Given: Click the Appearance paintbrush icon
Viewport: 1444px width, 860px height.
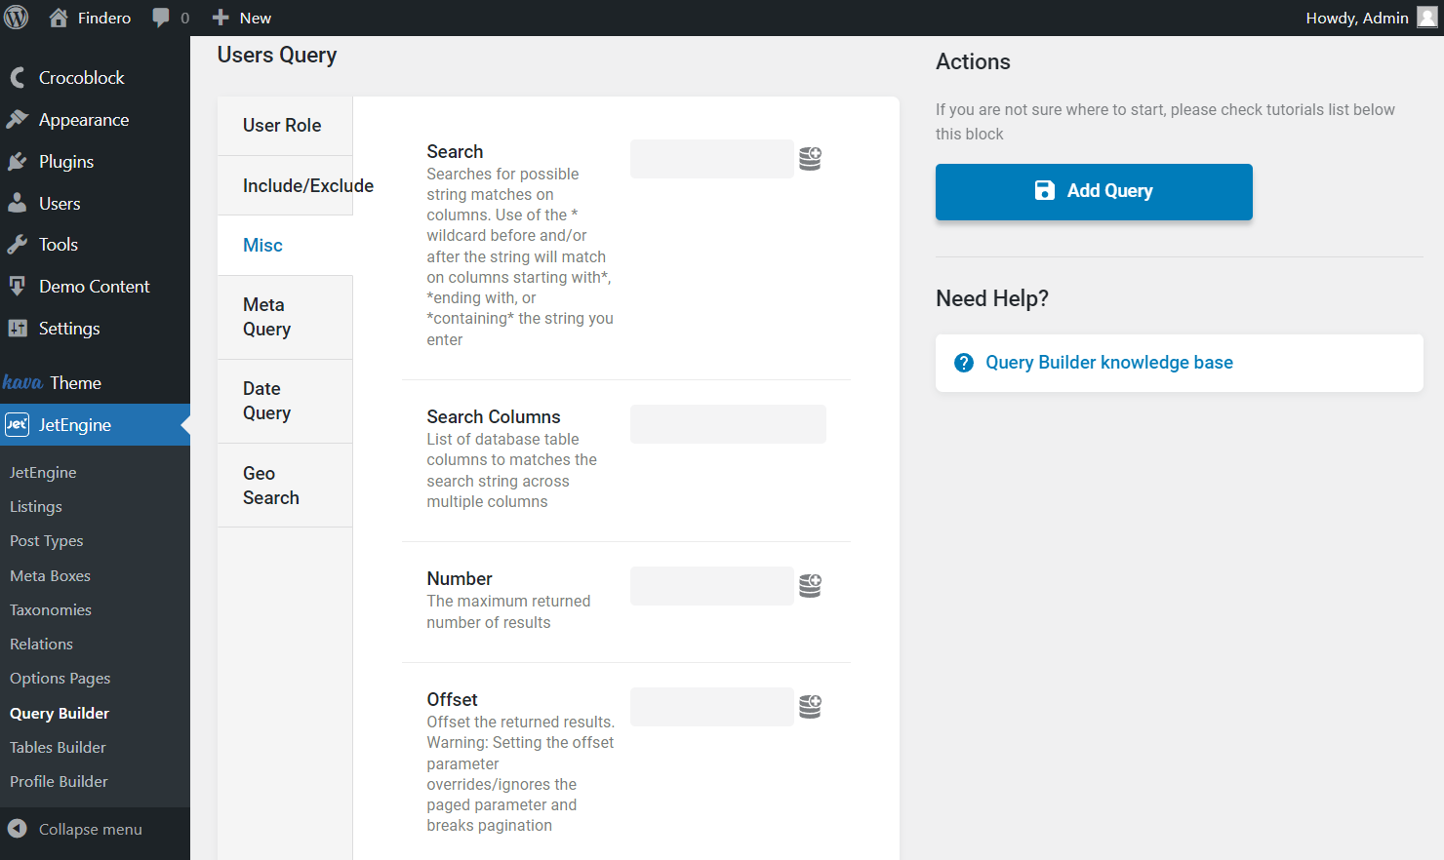Looking at the screenshot, I should [x=18, y=119].
